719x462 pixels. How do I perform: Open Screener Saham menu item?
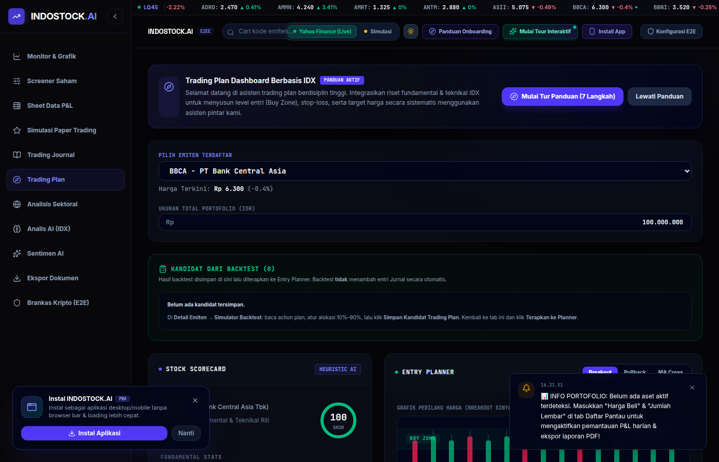tap(65, 81)
